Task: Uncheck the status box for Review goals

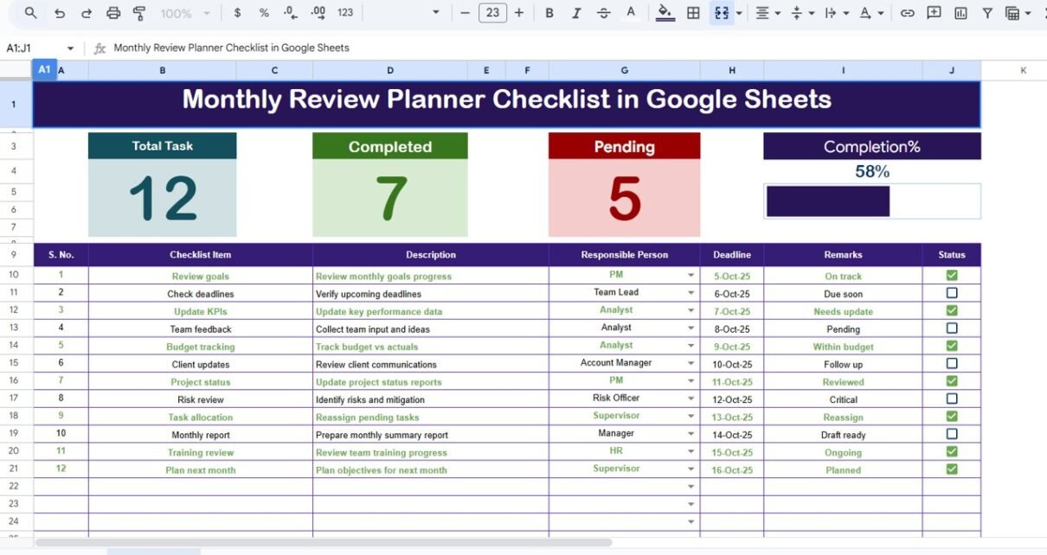Action: pos(952,275)
